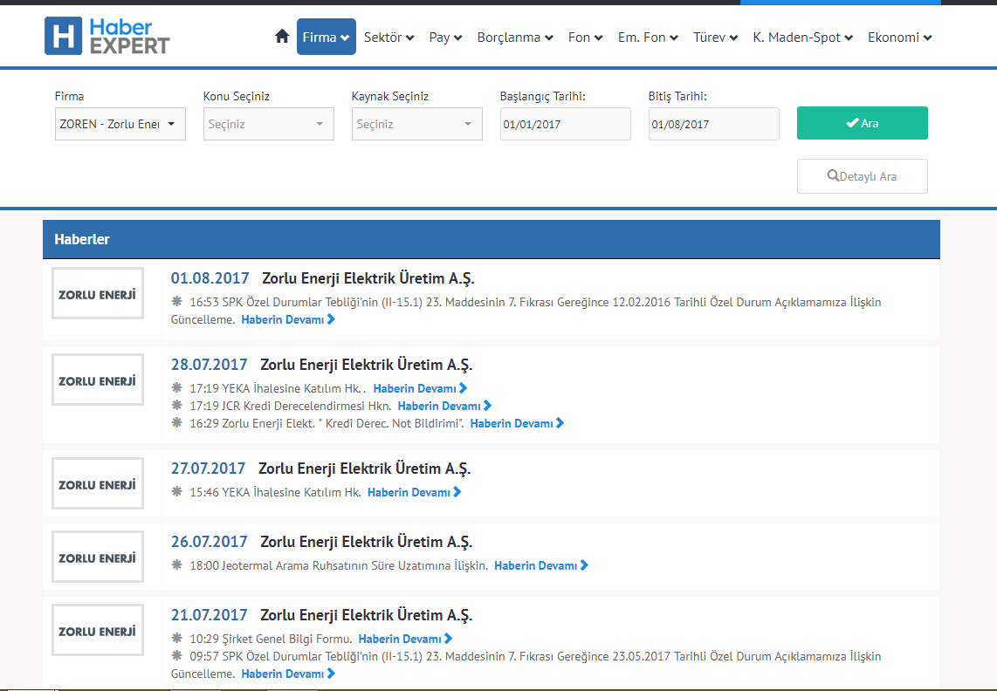This screenshot has height=691, width=997.
Task: Open the Em. Fon menu
Action: tap(648, 38)
